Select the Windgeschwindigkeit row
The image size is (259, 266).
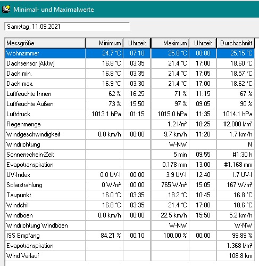(130, 134)
